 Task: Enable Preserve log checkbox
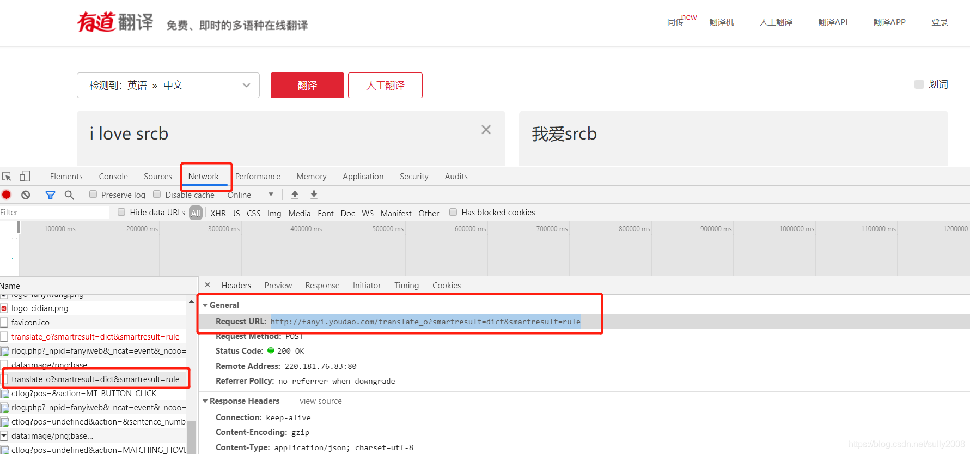point(93,194)
